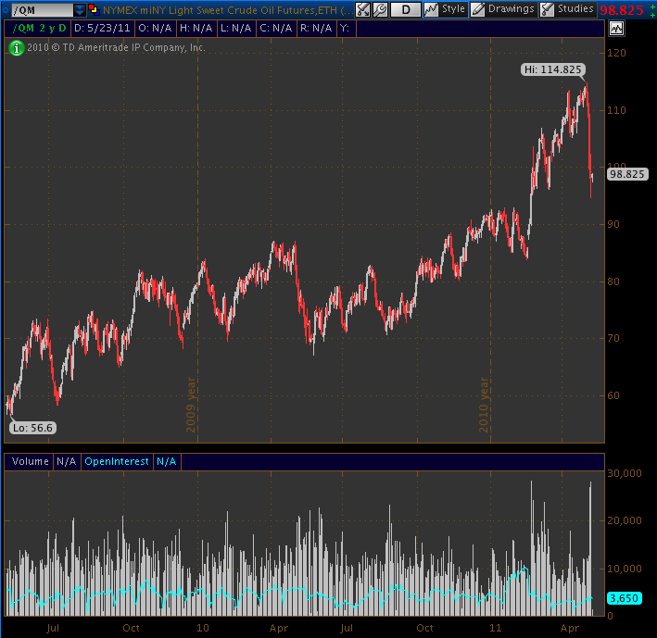Open the Drawings menu
The height and width of the screenshot is (638, 657).
[x=511, y=9]
